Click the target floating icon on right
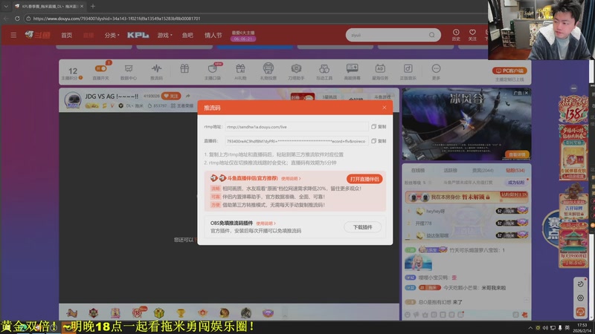This screenshot has height=334, width=595. click(581, 298)
